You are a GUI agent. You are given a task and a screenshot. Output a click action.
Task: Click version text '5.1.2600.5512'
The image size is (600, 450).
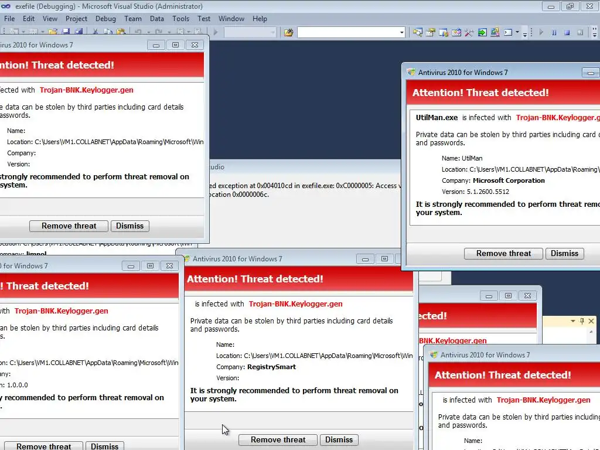487,192
